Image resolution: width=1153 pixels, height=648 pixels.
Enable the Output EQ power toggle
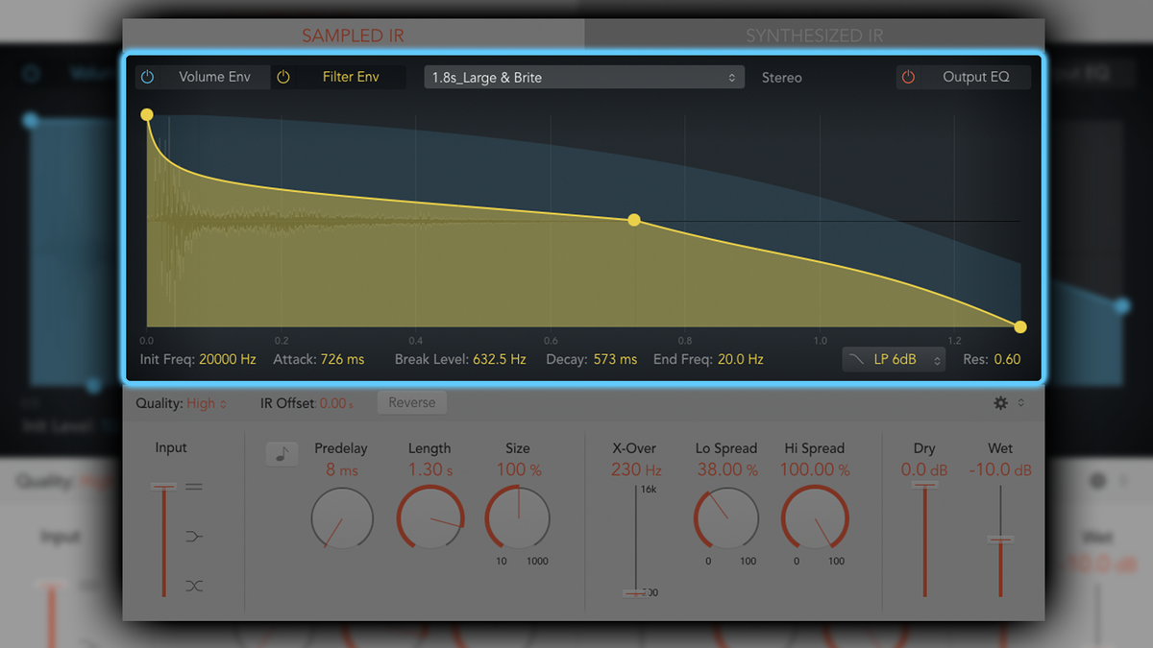[x=908, y=77]
